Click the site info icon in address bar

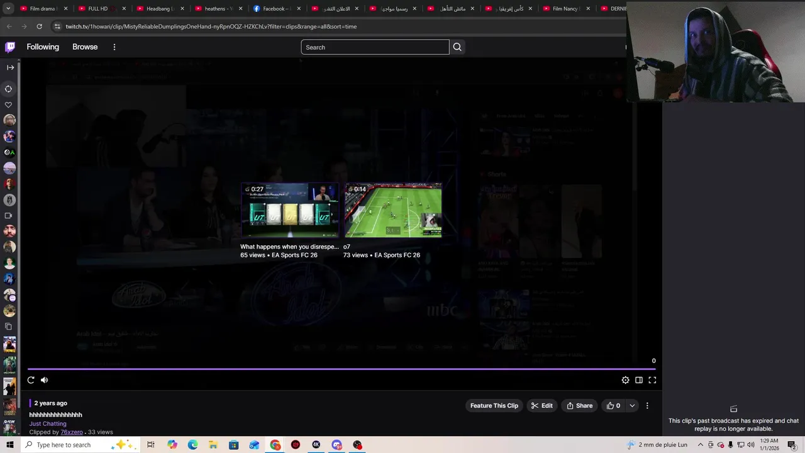click(57, 26)
